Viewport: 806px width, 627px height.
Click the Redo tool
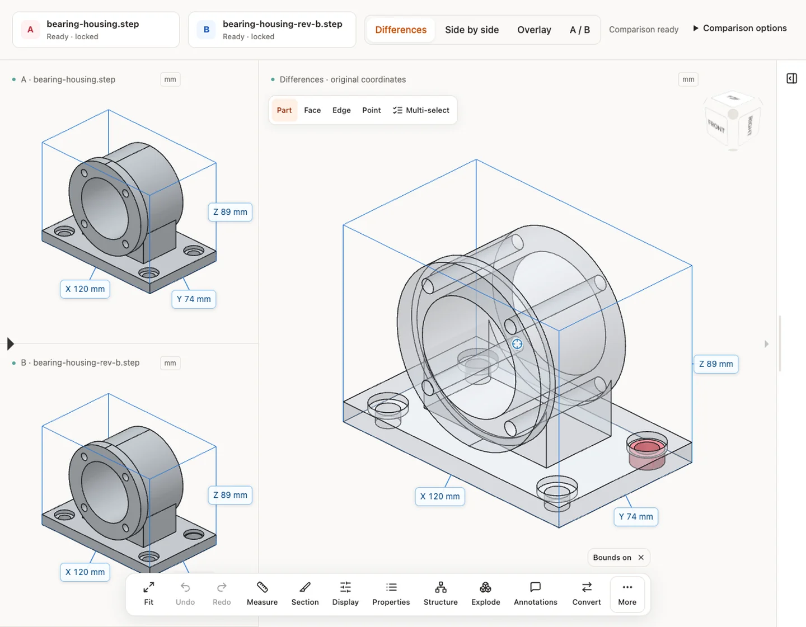[x=222, y=593]
